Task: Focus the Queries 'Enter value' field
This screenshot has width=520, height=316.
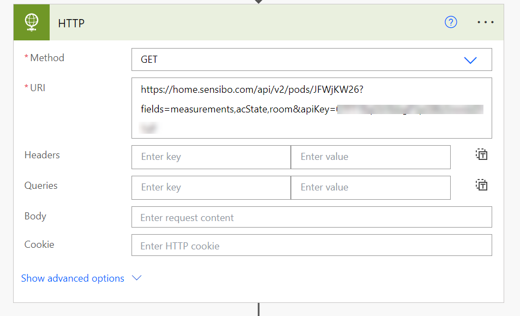Action: point(370,188)
